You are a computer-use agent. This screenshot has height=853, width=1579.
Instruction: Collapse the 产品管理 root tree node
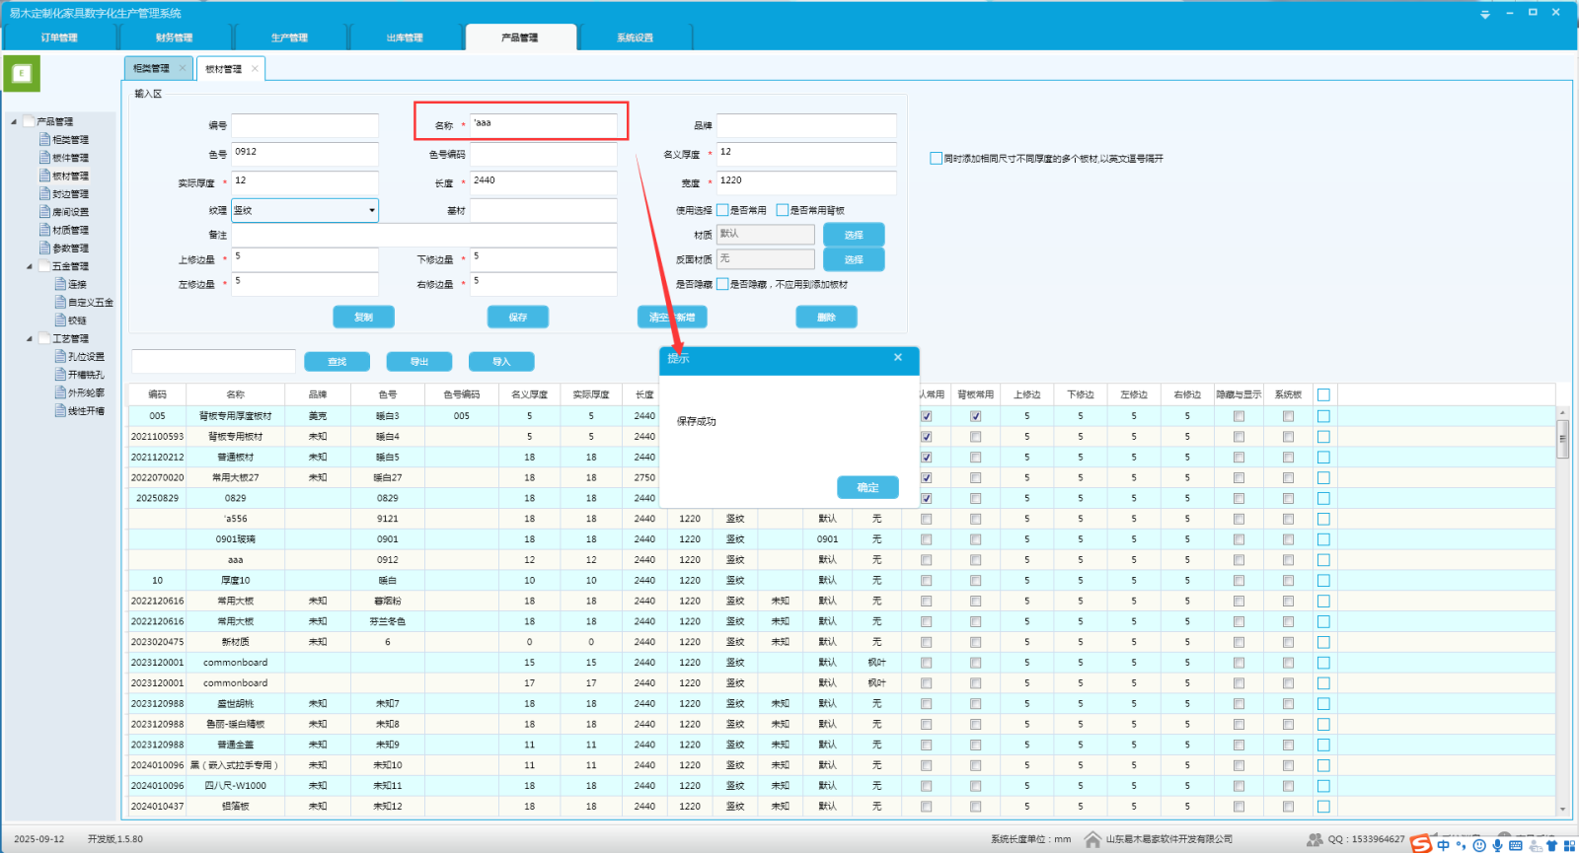tap(14, 122)
